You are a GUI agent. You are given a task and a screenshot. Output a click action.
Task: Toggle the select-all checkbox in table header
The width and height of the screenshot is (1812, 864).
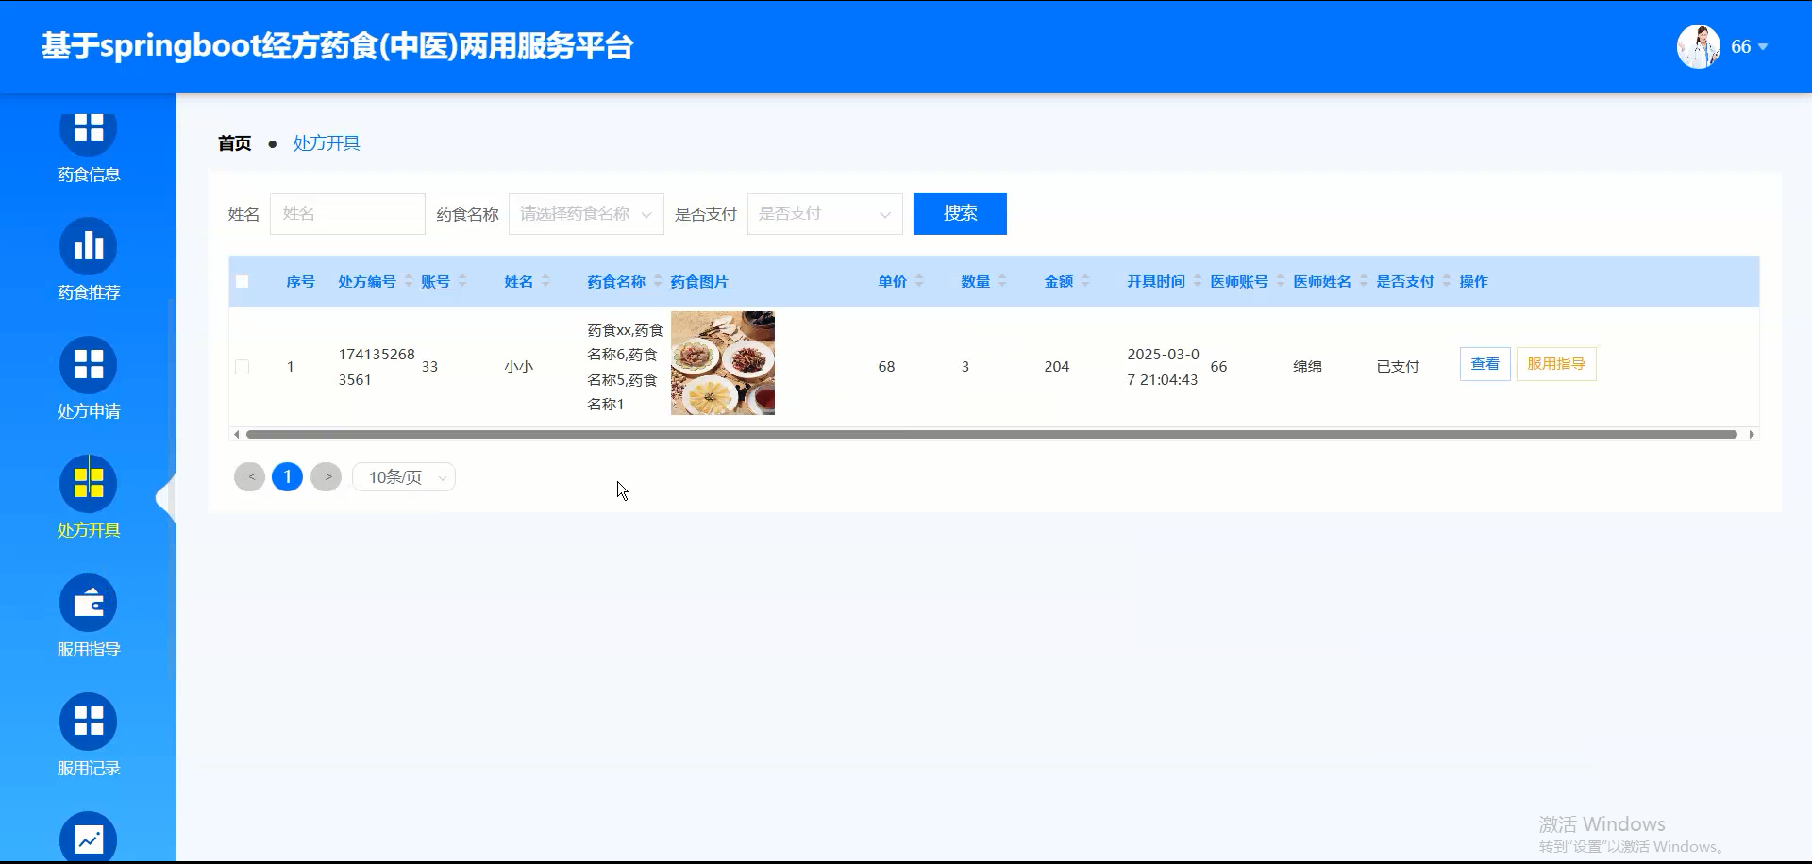(243, 281)
